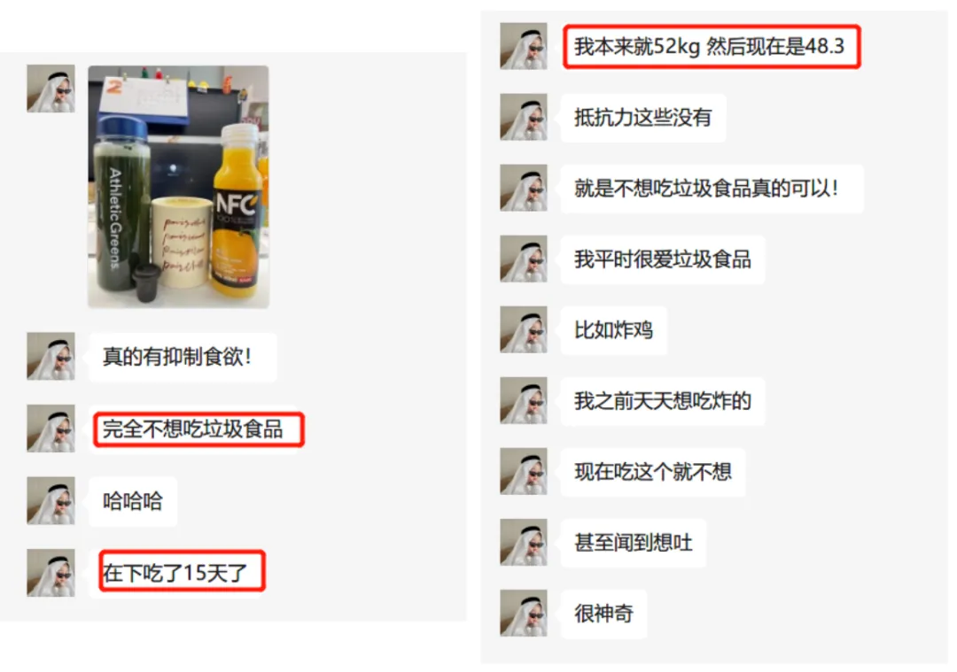Click avatar beside 比如炸鸡 message
The image size is (957, 672).
point(524,330)
